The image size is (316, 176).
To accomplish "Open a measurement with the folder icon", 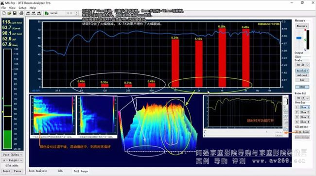I will [x=9, y=13].
